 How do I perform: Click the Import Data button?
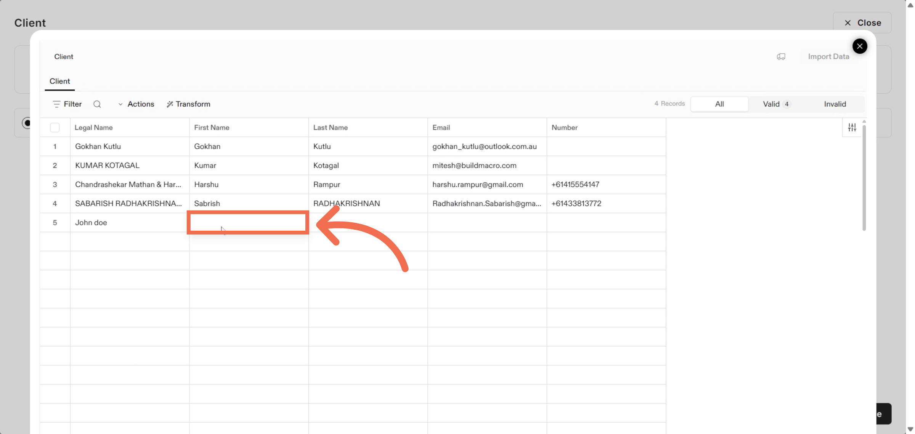pyautogui.click(x=828, y=57)
